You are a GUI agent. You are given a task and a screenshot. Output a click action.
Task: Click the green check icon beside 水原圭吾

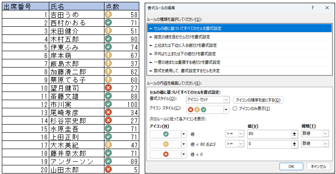pos(109,128)
